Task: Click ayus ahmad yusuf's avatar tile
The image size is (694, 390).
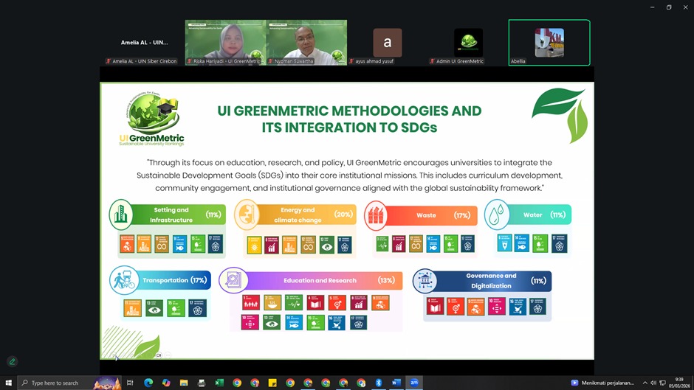Action: click(387, 42)
